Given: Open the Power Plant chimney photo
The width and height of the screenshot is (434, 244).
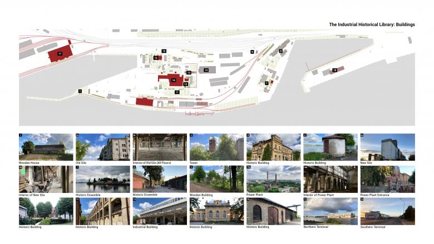Looking at the screenshot, I should click(273, 178).
